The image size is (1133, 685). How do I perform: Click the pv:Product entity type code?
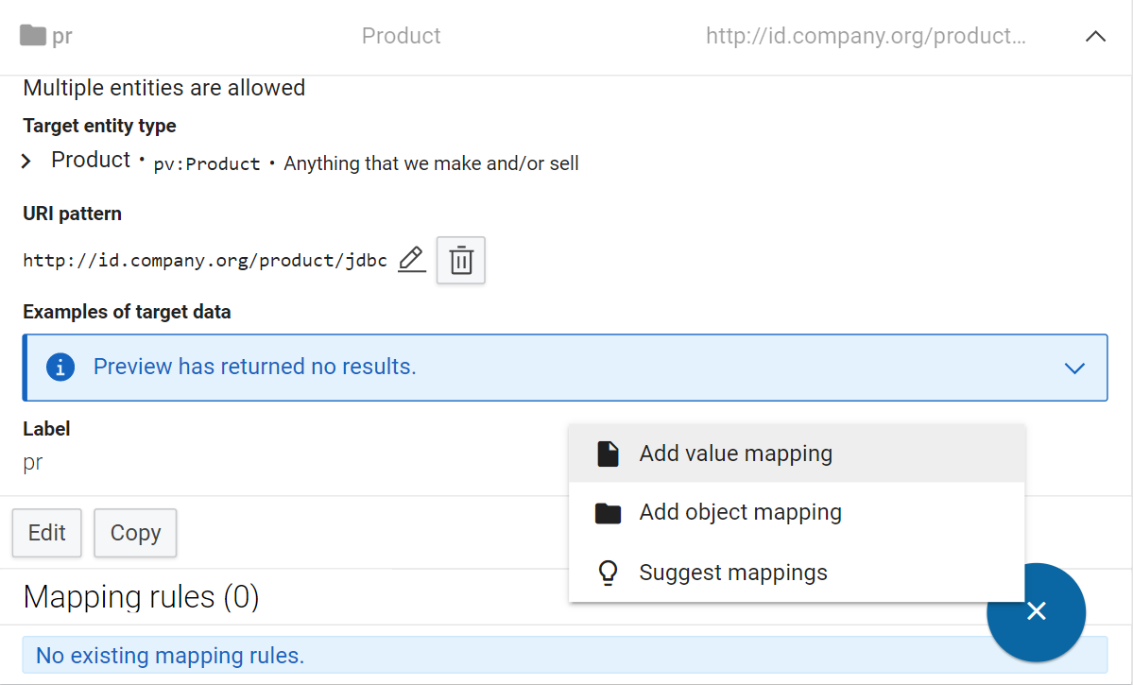207,164
